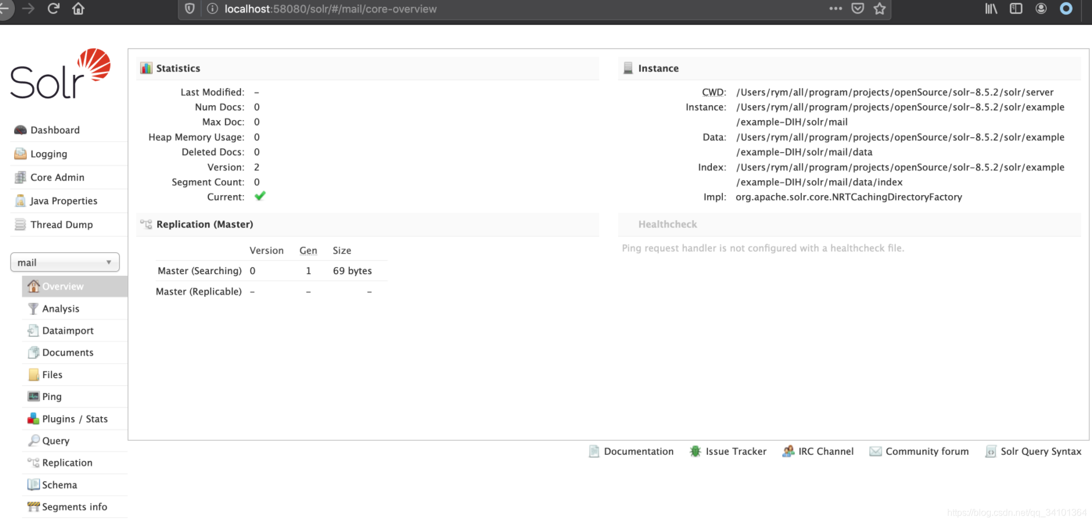The image size is (1092, 523).
Task: Click the Analysis funnel icon
Action: coord(33,308)
